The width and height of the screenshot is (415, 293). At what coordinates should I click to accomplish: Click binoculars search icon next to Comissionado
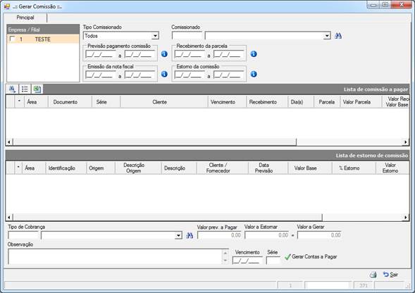coord(338,36)
